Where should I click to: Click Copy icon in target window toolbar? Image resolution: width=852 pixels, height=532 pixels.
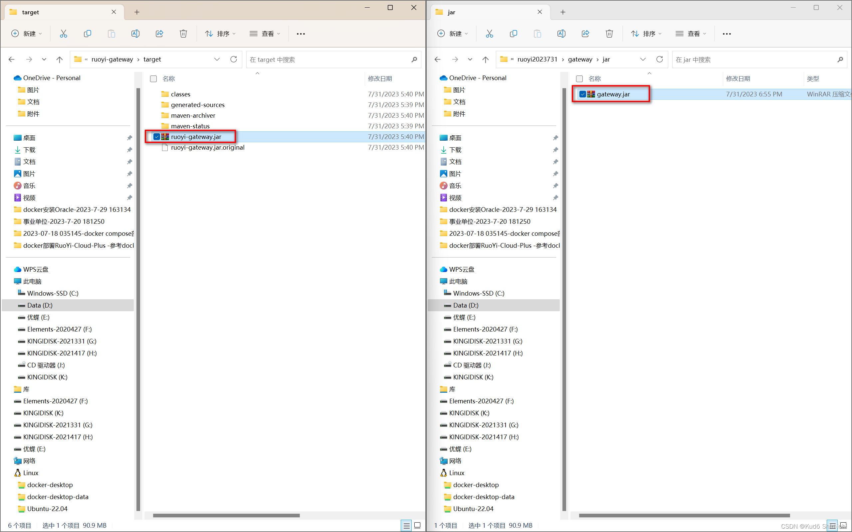click(x=87, y=34)
